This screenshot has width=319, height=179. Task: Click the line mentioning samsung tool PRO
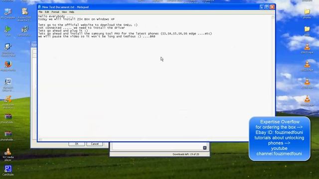tap(125, 33)
